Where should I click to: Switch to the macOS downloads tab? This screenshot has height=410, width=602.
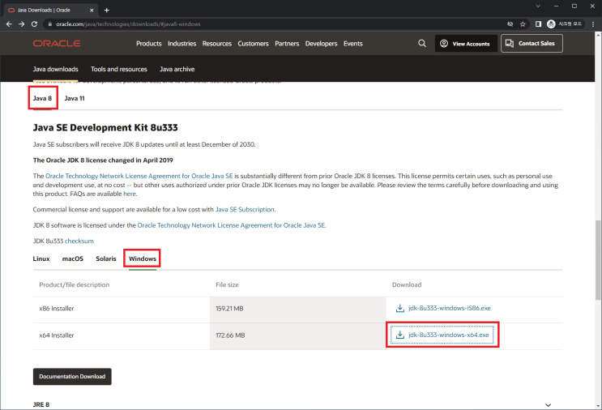pos(73,258)
